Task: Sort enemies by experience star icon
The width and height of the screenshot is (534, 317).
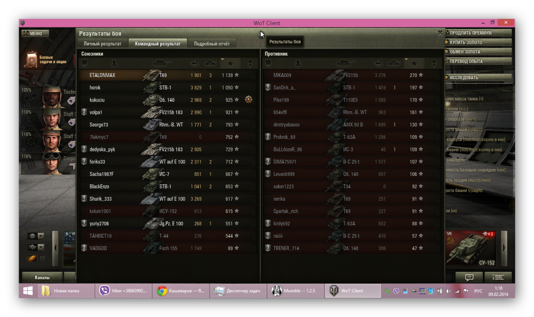Action: point(414,64)
